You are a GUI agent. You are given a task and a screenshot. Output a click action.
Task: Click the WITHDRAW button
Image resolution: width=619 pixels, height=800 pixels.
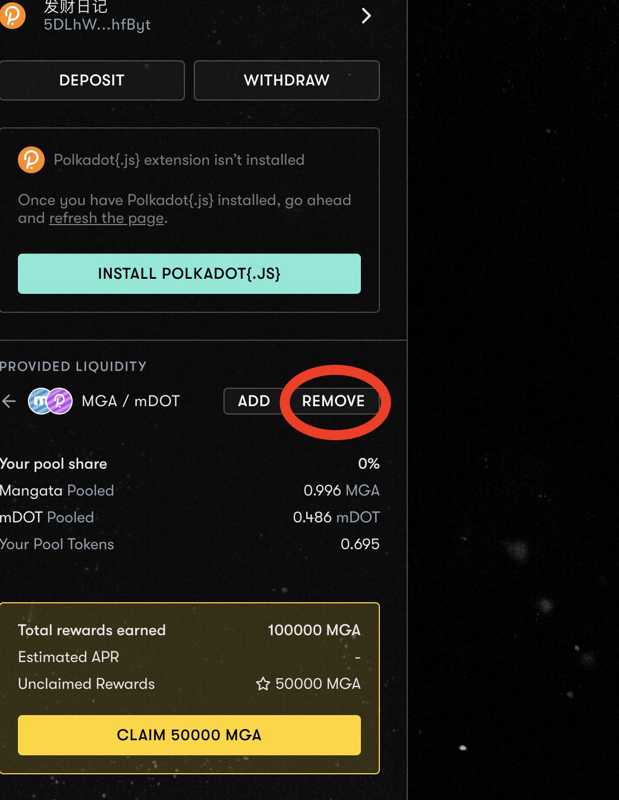tap(287, 80)
